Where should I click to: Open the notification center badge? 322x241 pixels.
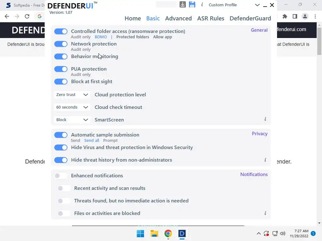pyautogui.click(x=313, y=233)
